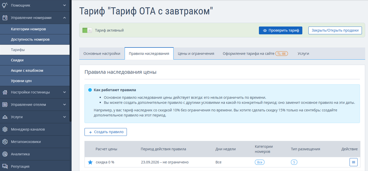Toggle the Тариф активный switch
Image resolution: width=368 pixels, height=171 pixels.
[87, 30]
